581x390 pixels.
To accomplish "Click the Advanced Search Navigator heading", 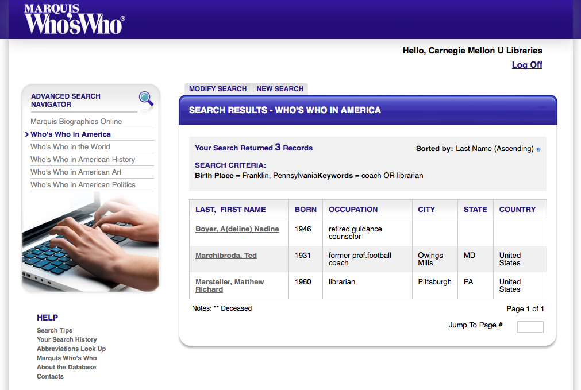I will [x=66, y=101].
